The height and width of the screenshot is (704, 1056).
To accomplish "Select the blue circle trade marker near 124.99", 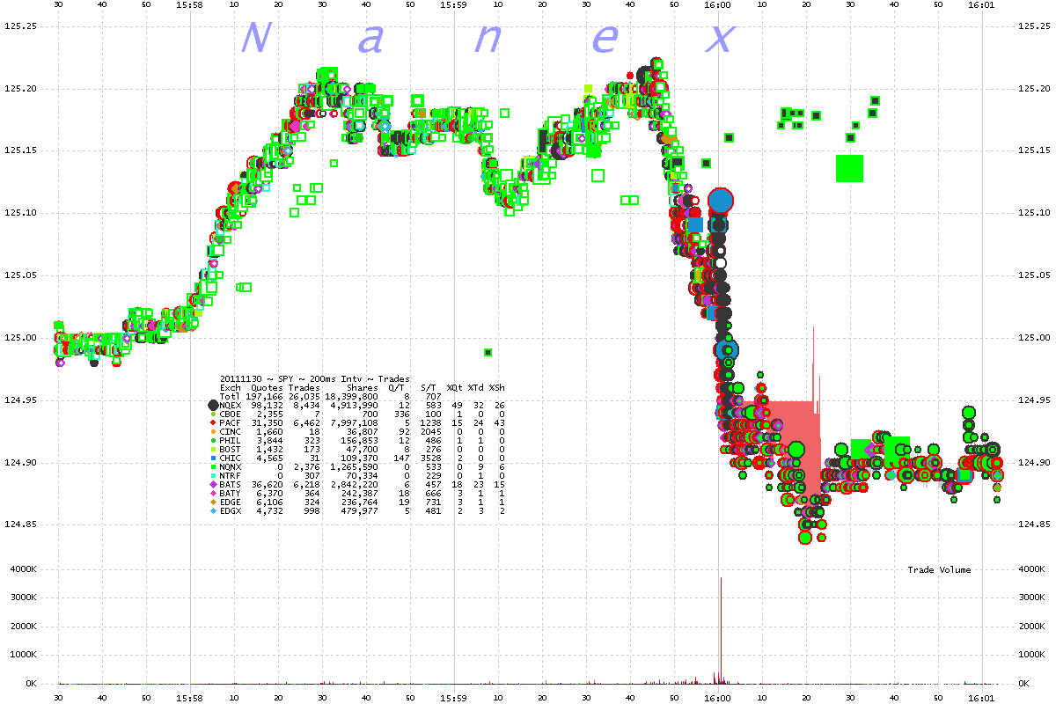I will 727,350.
